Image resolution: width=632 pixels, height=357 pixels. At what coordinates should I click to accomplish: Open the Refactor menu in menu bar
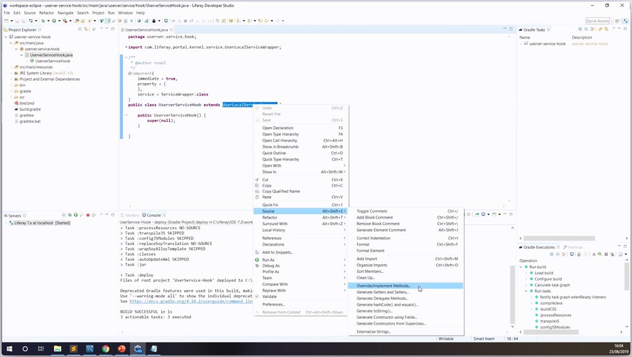click(x=47, y=13)
